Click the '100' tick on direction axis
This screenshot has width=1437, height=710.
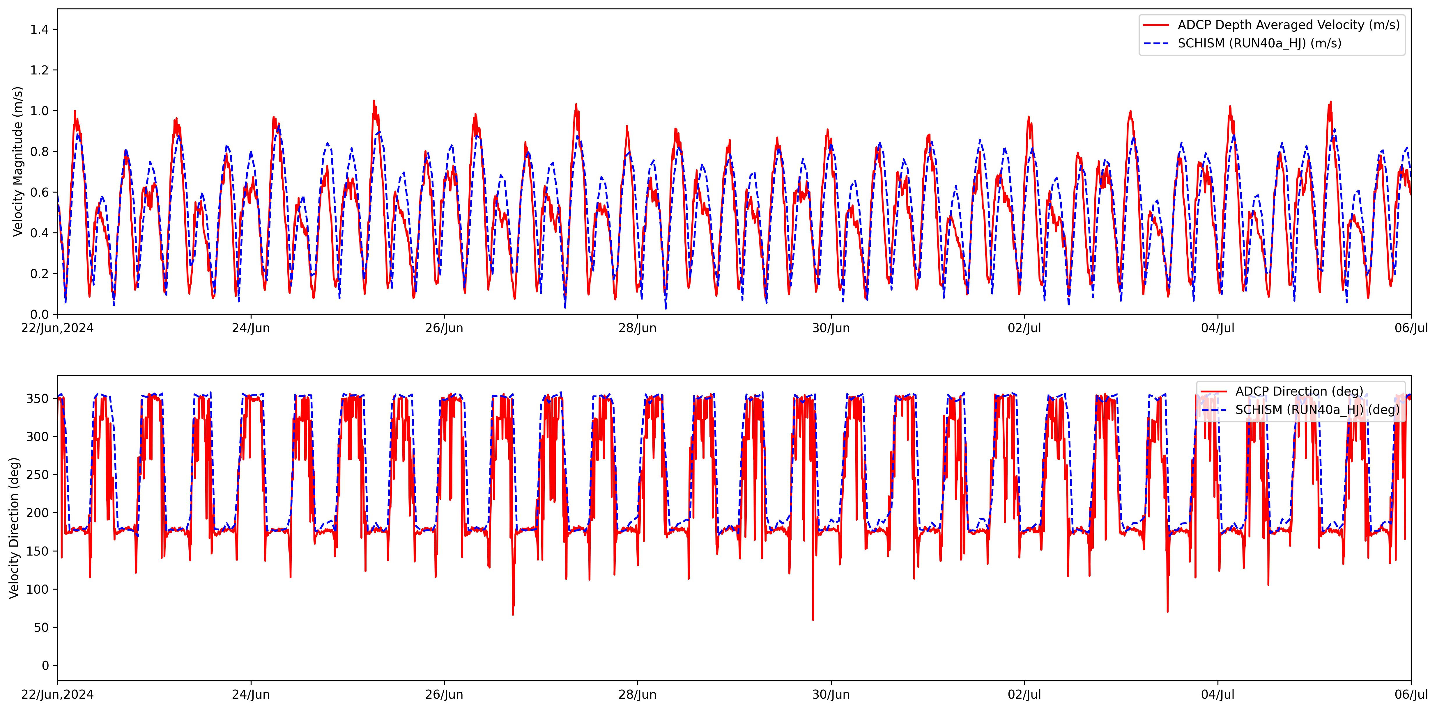37,589
